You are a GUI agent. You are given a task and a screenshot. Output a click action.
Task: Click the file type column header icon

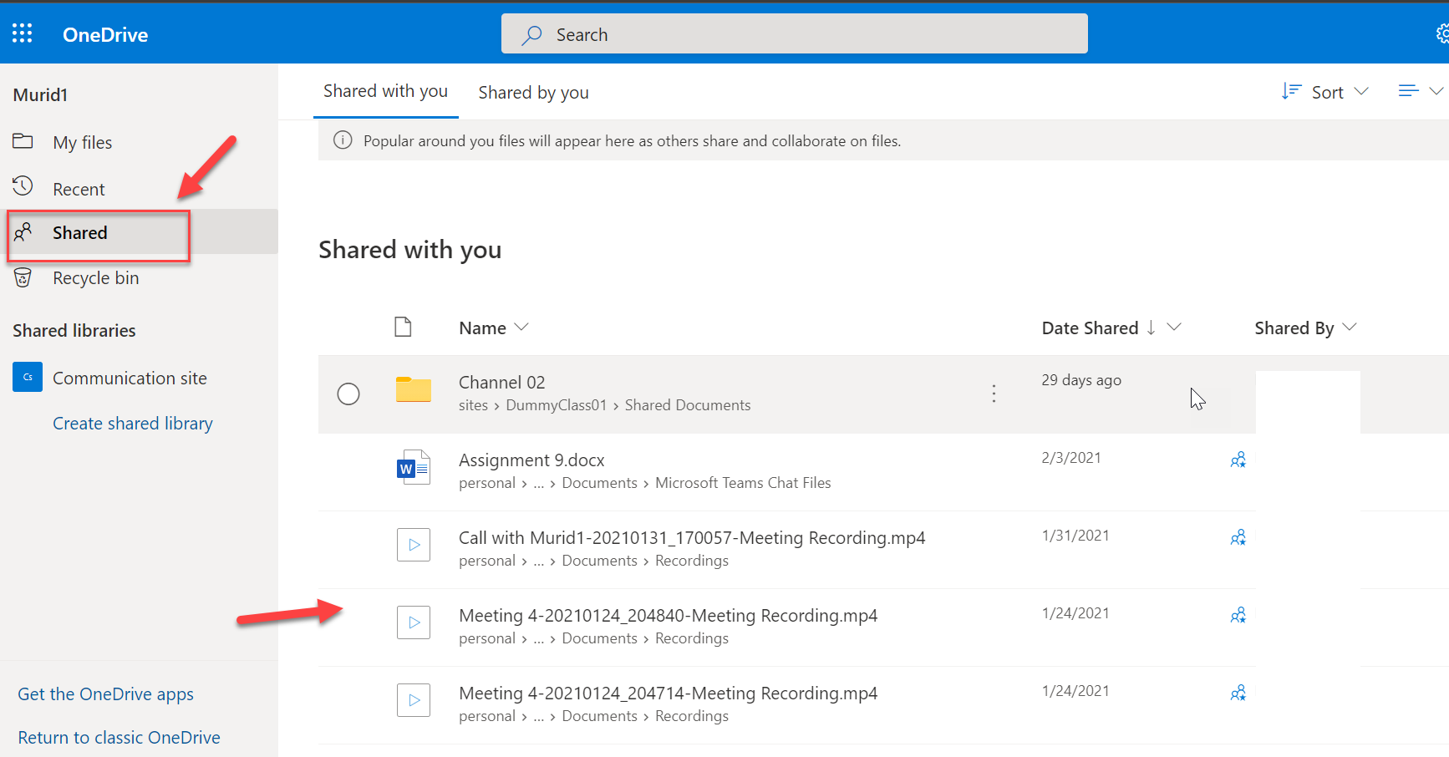(403, 327)
